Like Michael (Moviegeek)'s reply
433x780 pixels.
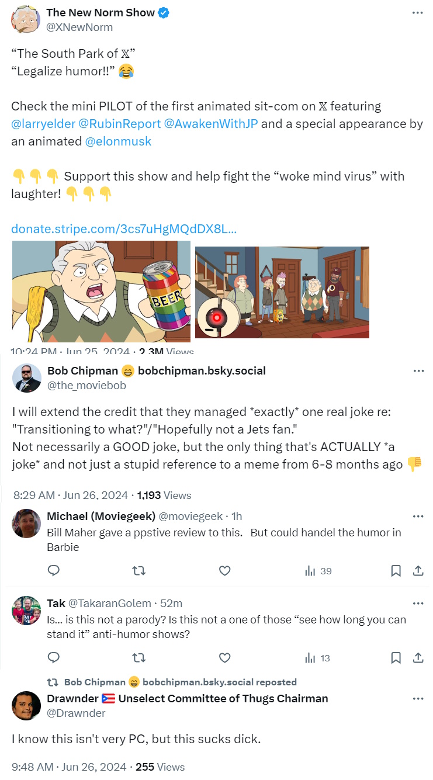[224, 571]
